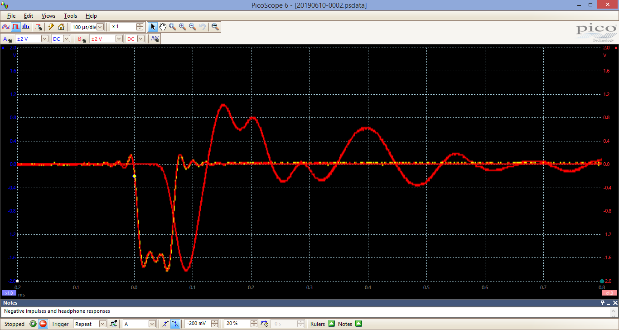Switch to Scope Mode view
The width and height of the screenshot is (619, 330).
(6, 27)
